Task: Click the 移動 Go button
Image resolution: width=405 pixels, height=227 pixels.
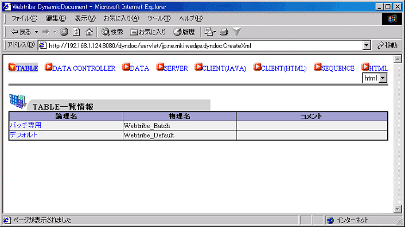Action: point(387,45)
